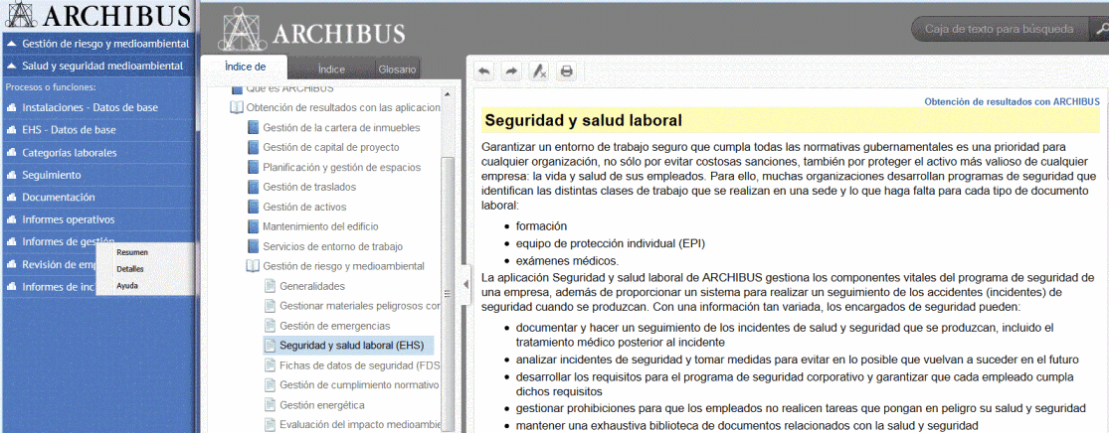
Task: Open 'Gestión de traslados' topic
Action: pyautogui.click(x=309, y=187)
